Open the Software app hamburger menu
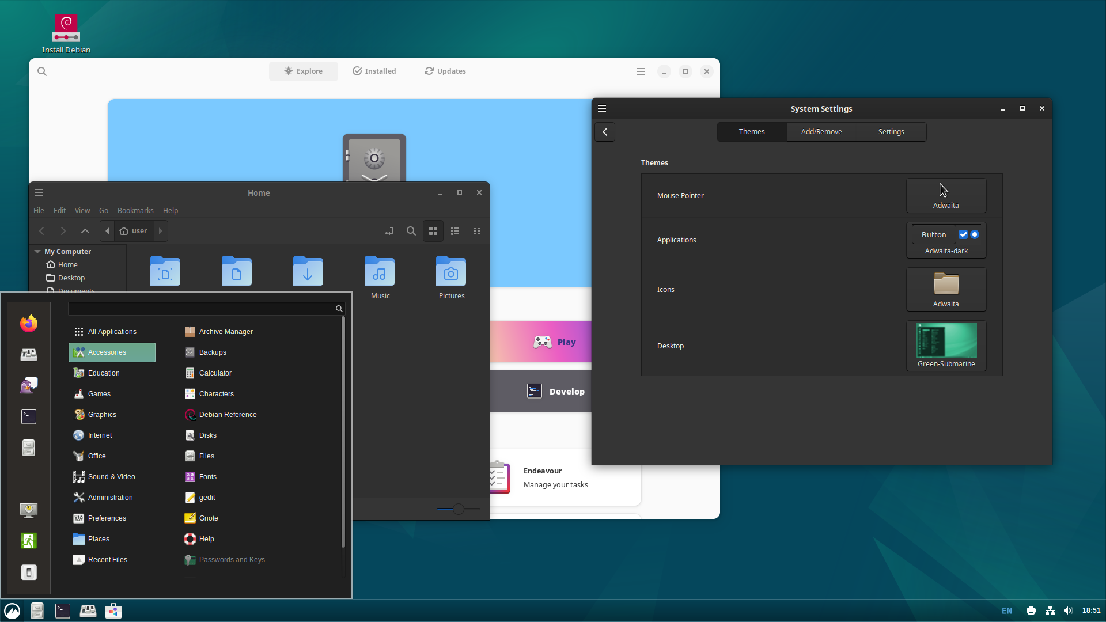 641,71
